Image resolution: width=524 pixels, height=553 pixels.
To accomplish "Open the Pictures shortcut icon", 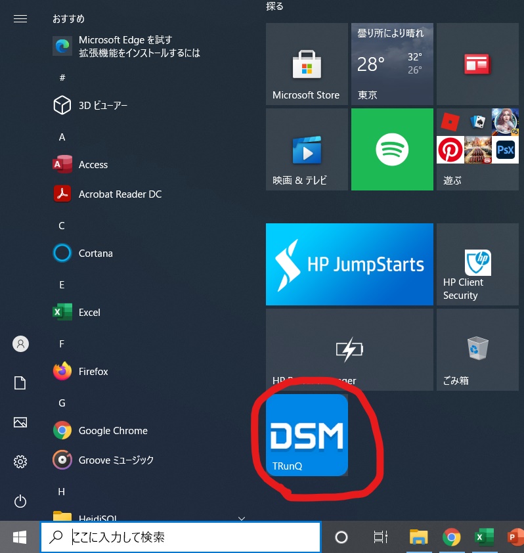I will (x=20, y=422).
